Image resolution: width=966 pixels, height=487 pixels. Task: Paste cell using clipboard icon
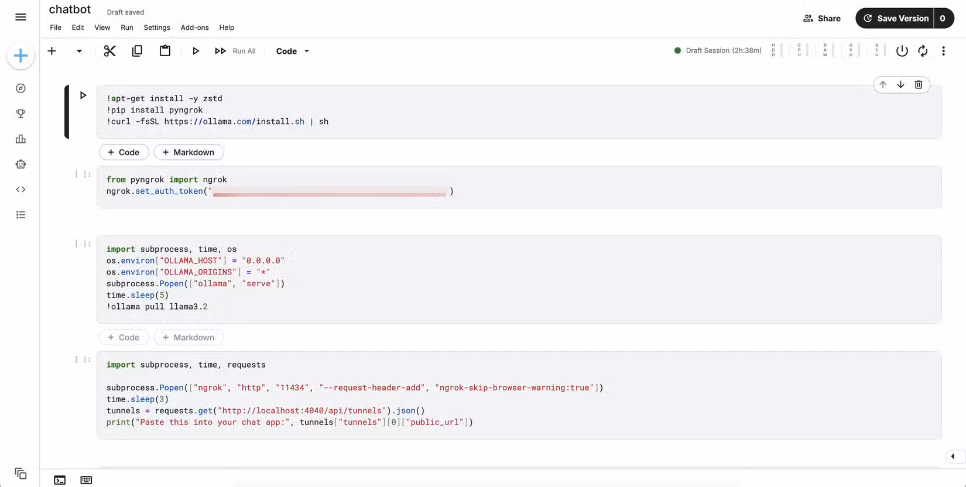[x=165, y=51]
